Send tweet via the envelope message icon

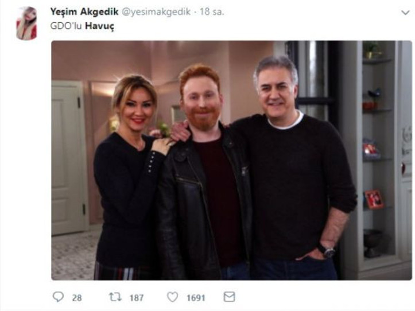pos(229,297)
